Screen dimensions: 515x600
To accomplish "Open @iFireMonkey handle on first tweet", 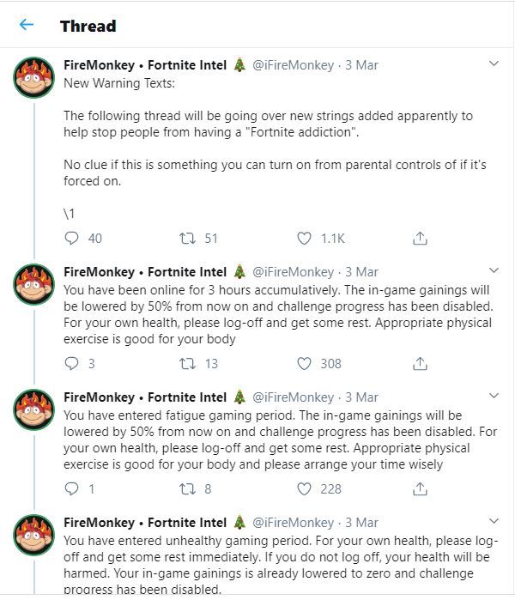I will click(x=293, y=65).
